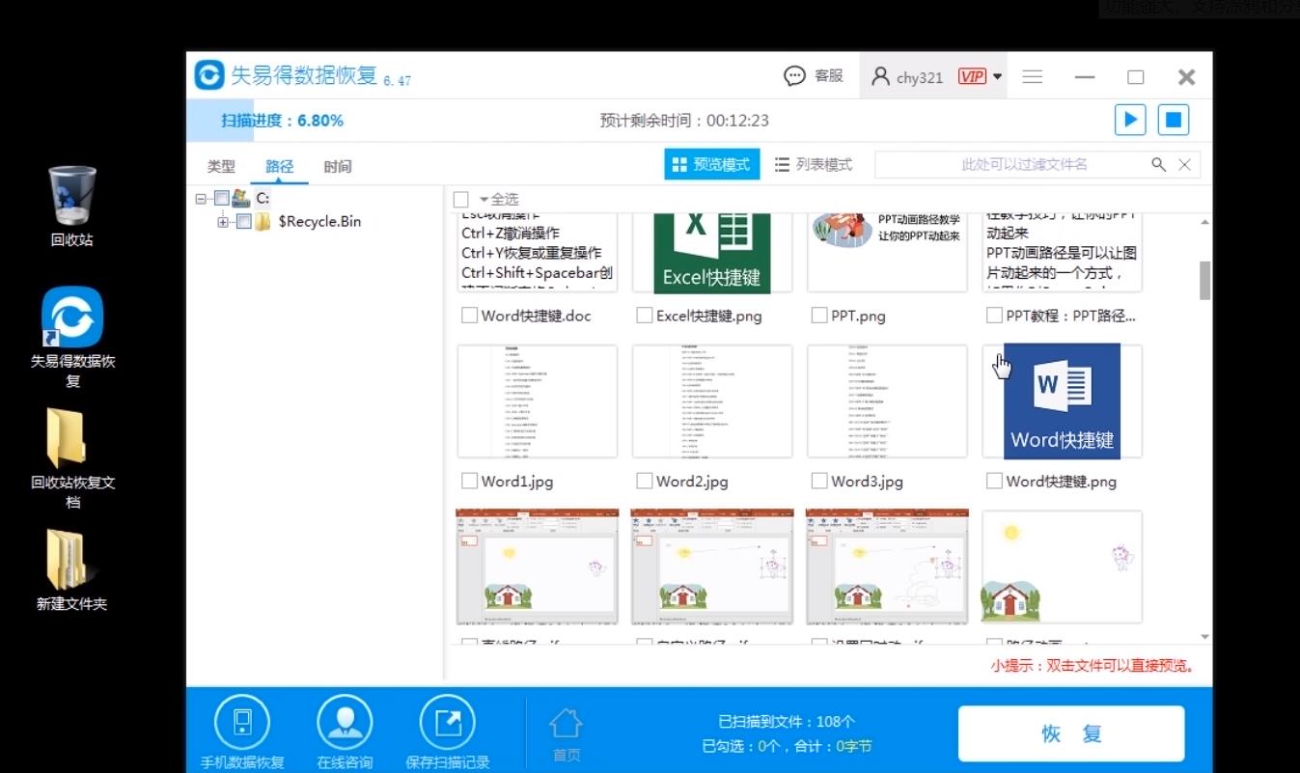Open 回收站恢复文档 desktop folder
This screenshot has width=1300, height=773.
click(72, 459)
